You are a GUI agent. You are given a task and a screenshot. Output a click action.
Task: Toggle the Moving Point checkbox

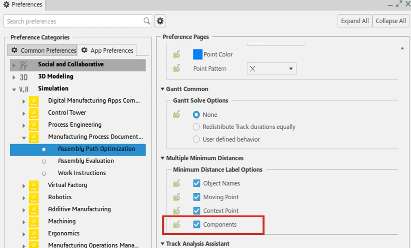(197, 197)
